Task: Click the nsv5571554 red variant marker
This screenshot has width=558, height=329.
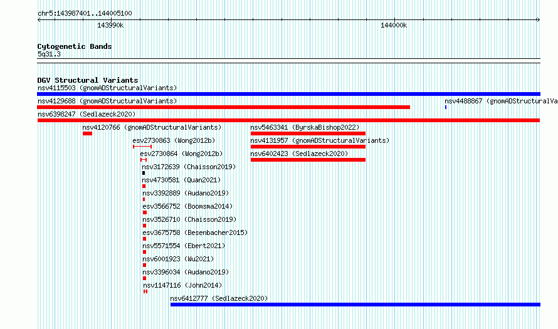Action: (x=144, y=252)
